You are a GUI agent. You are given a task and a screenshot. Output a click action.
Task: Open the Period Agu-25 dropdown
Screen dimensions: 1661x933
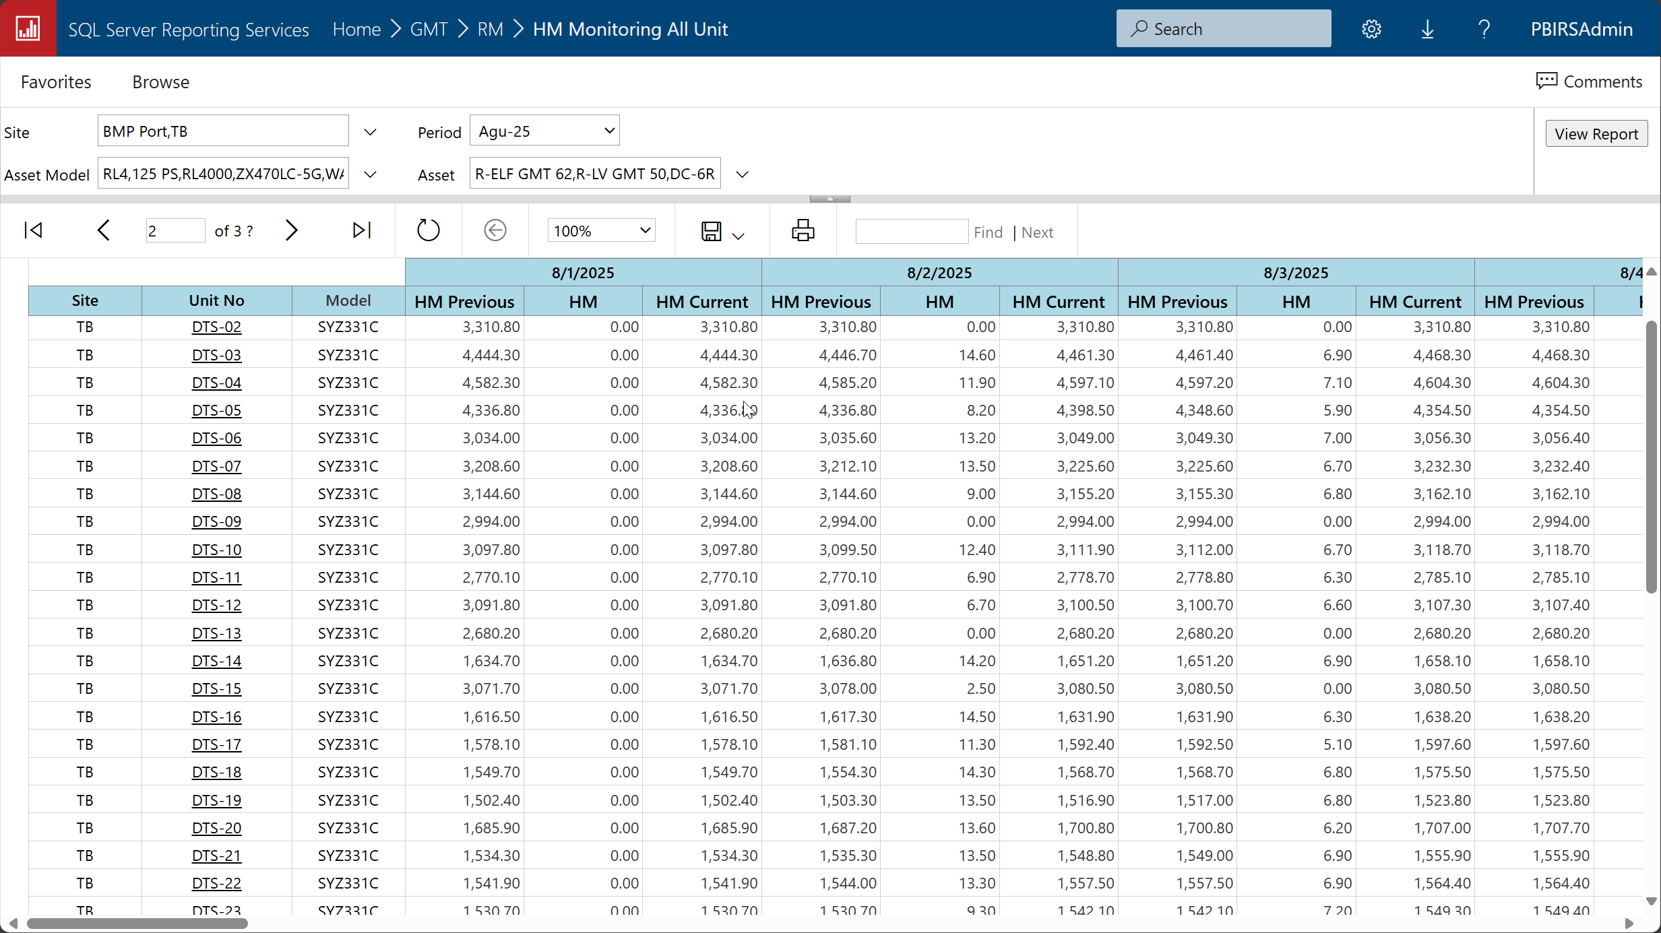point(544,131)
